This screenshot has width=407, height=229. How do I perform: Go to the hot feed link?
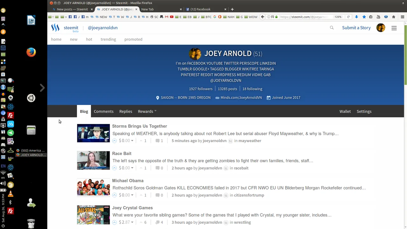tap(89, 39)
